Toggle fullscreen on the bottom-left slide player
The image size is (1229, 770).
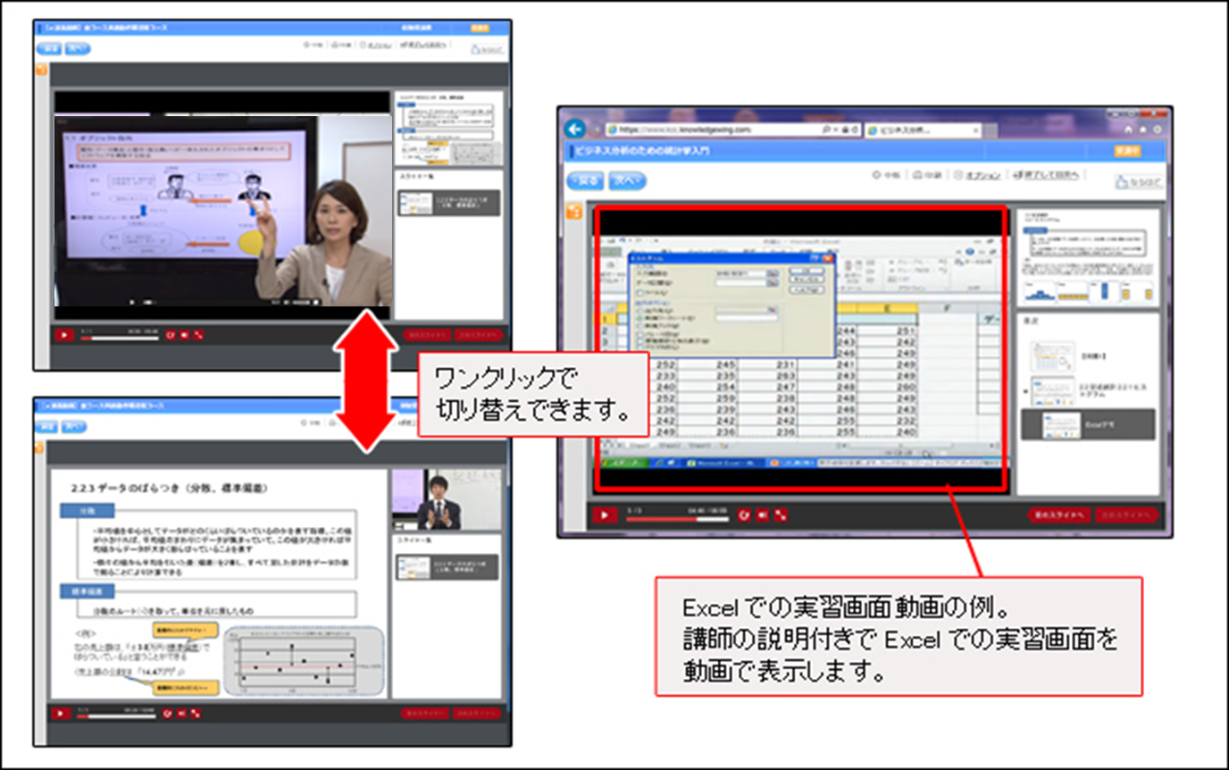click(x=196, y=714)
